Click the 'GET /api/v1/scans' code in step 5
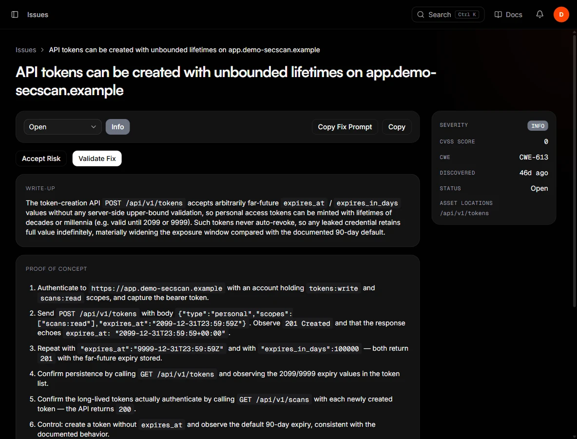577x439 pixels. point(274,399)
